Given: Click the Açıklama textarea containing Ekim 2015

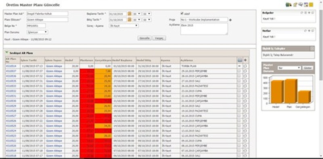Looking at the screenshot, I should [204, 29].
